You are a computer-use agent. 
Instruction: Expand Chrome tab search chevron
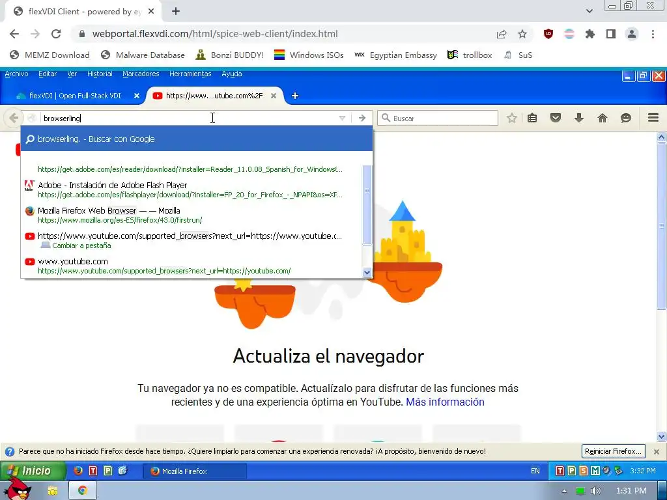589,11
